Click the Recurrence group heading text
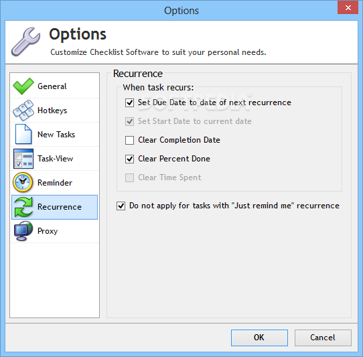The width and height of the screenshot is (363, 357). point(138,74)
